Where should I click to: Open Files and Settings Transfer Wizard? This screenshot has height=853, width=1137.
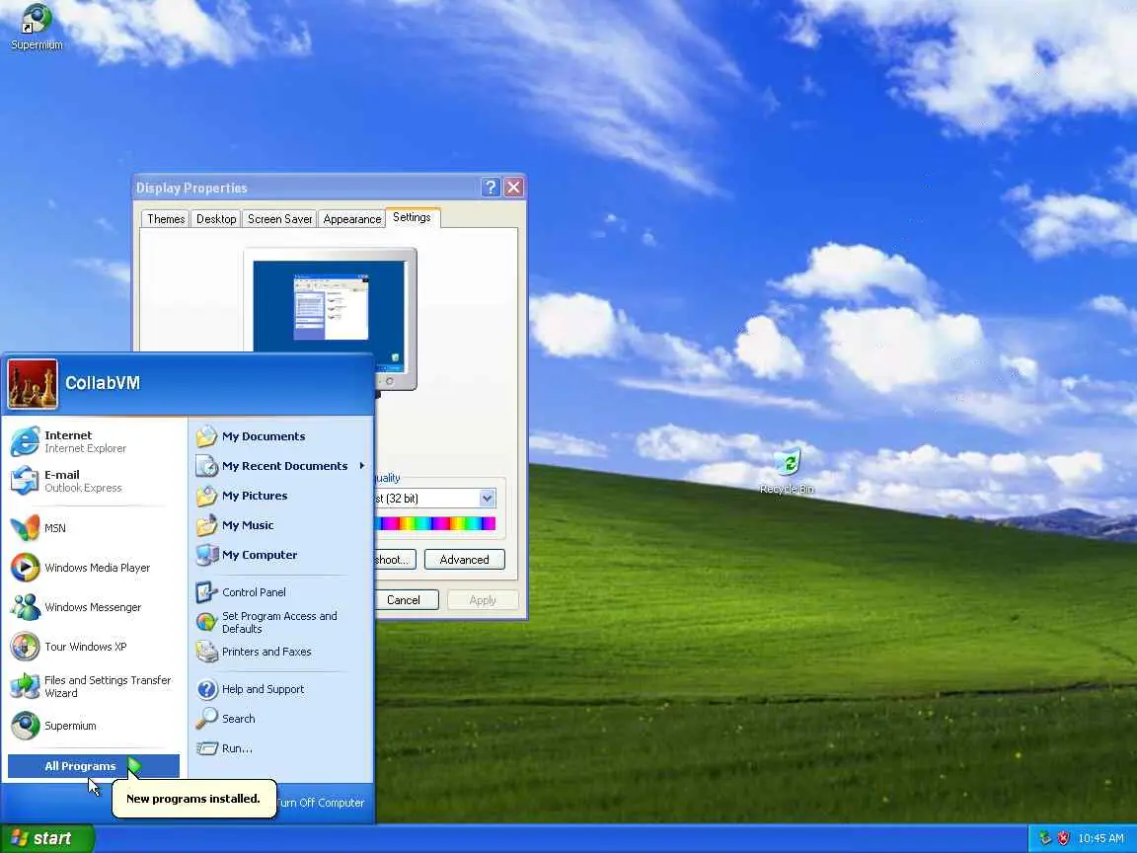[x=95, y=686]
